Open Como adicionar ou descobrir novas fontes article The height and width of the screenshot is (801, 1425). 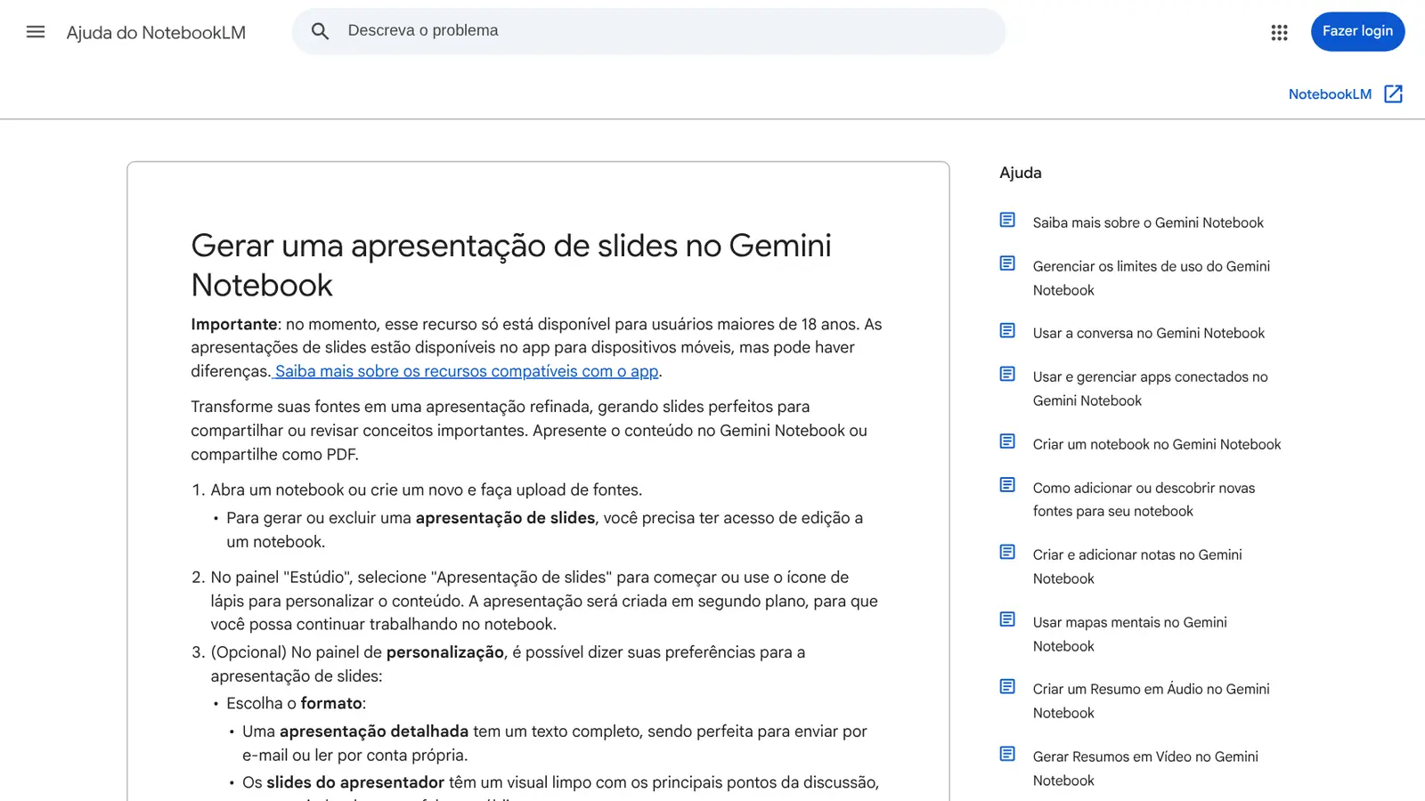click(1144, 499)
